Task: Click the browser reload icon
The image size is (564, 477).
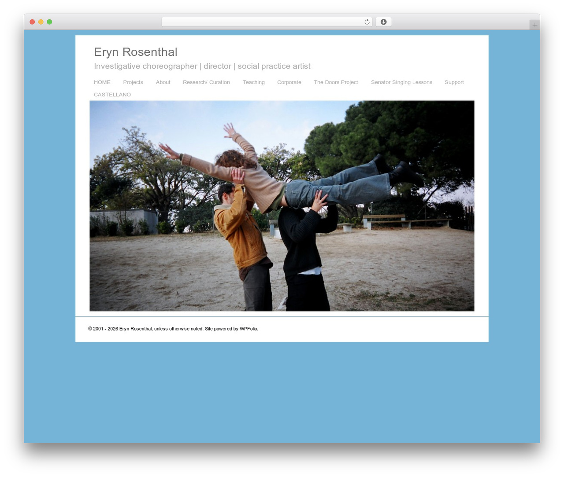Action: 367,22
